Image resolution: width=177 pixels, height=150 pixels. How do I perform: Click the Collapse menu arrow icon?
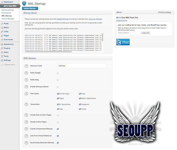point(2,65)
